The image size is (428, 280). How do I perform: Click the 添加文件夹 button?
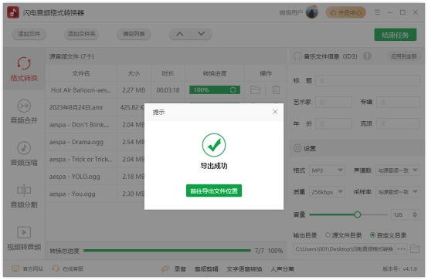click(81, 34)
